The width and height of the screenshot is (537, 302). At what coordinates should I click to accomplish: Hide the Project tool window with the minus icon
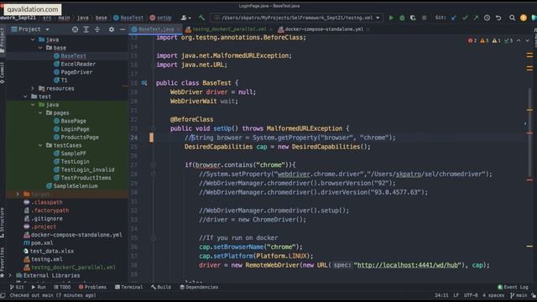click(123, 29)
